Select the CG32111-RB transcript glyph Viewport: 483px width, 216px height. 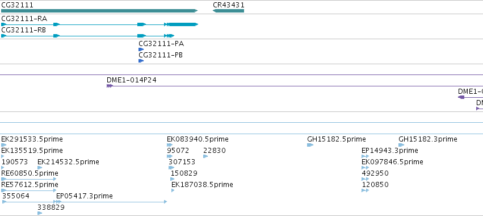pyautogui.click(x=88, y=36)
